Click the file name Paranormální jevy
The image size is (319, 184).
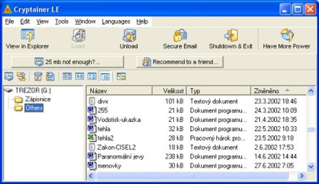121,157
